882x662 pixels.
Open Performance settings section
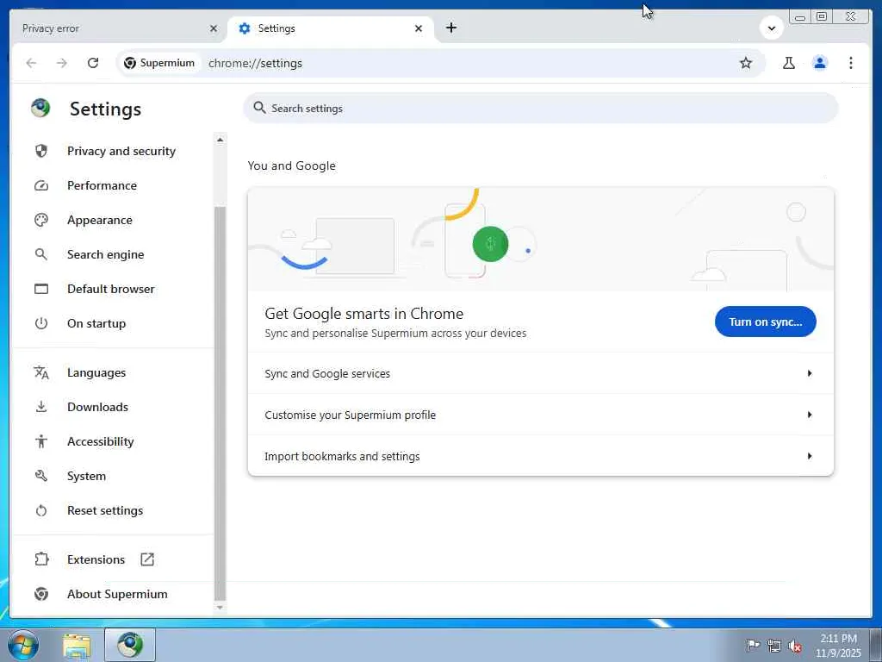click(x=102, y=186)
